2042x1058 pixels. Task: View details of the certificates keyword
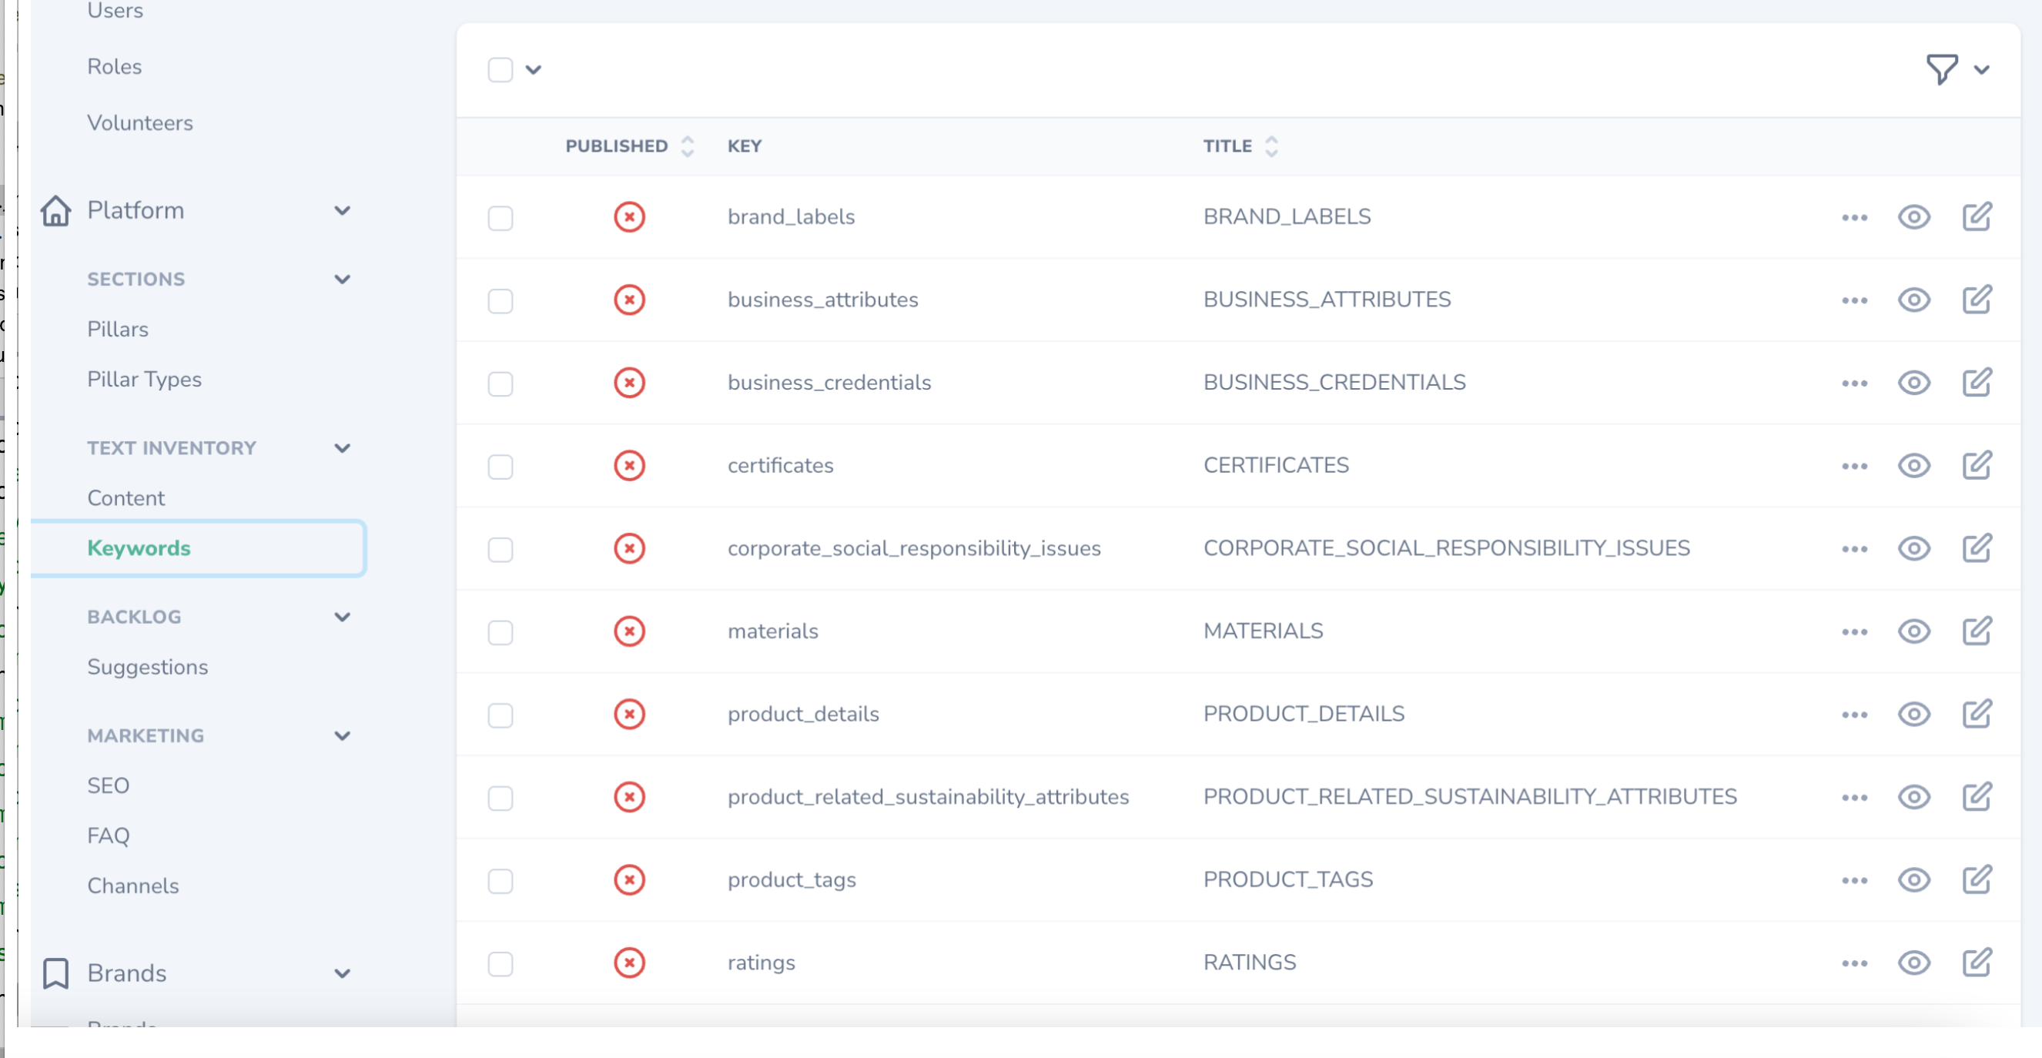point(1913,466)
